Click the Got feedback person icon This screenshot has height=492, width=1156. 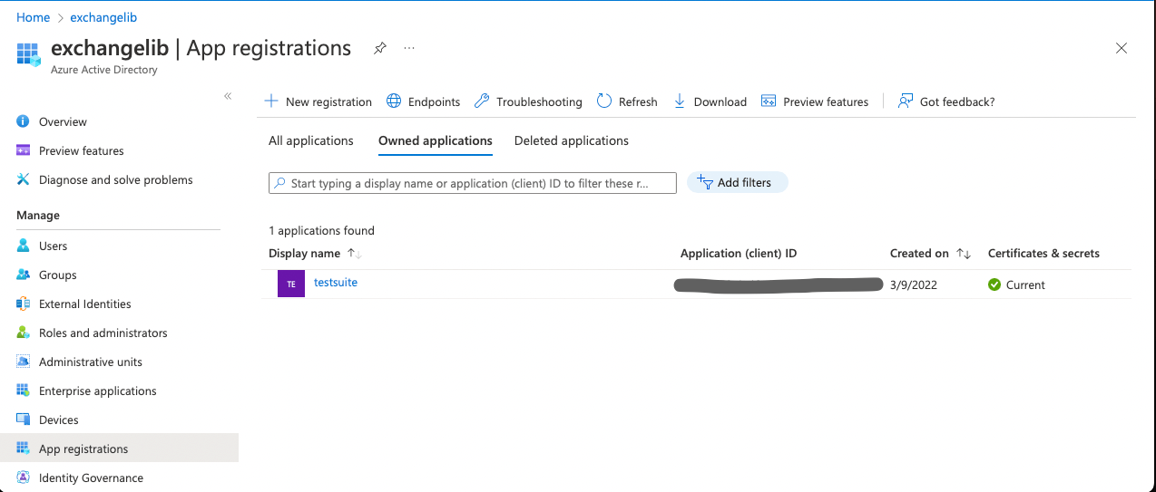tap(905, 101)
